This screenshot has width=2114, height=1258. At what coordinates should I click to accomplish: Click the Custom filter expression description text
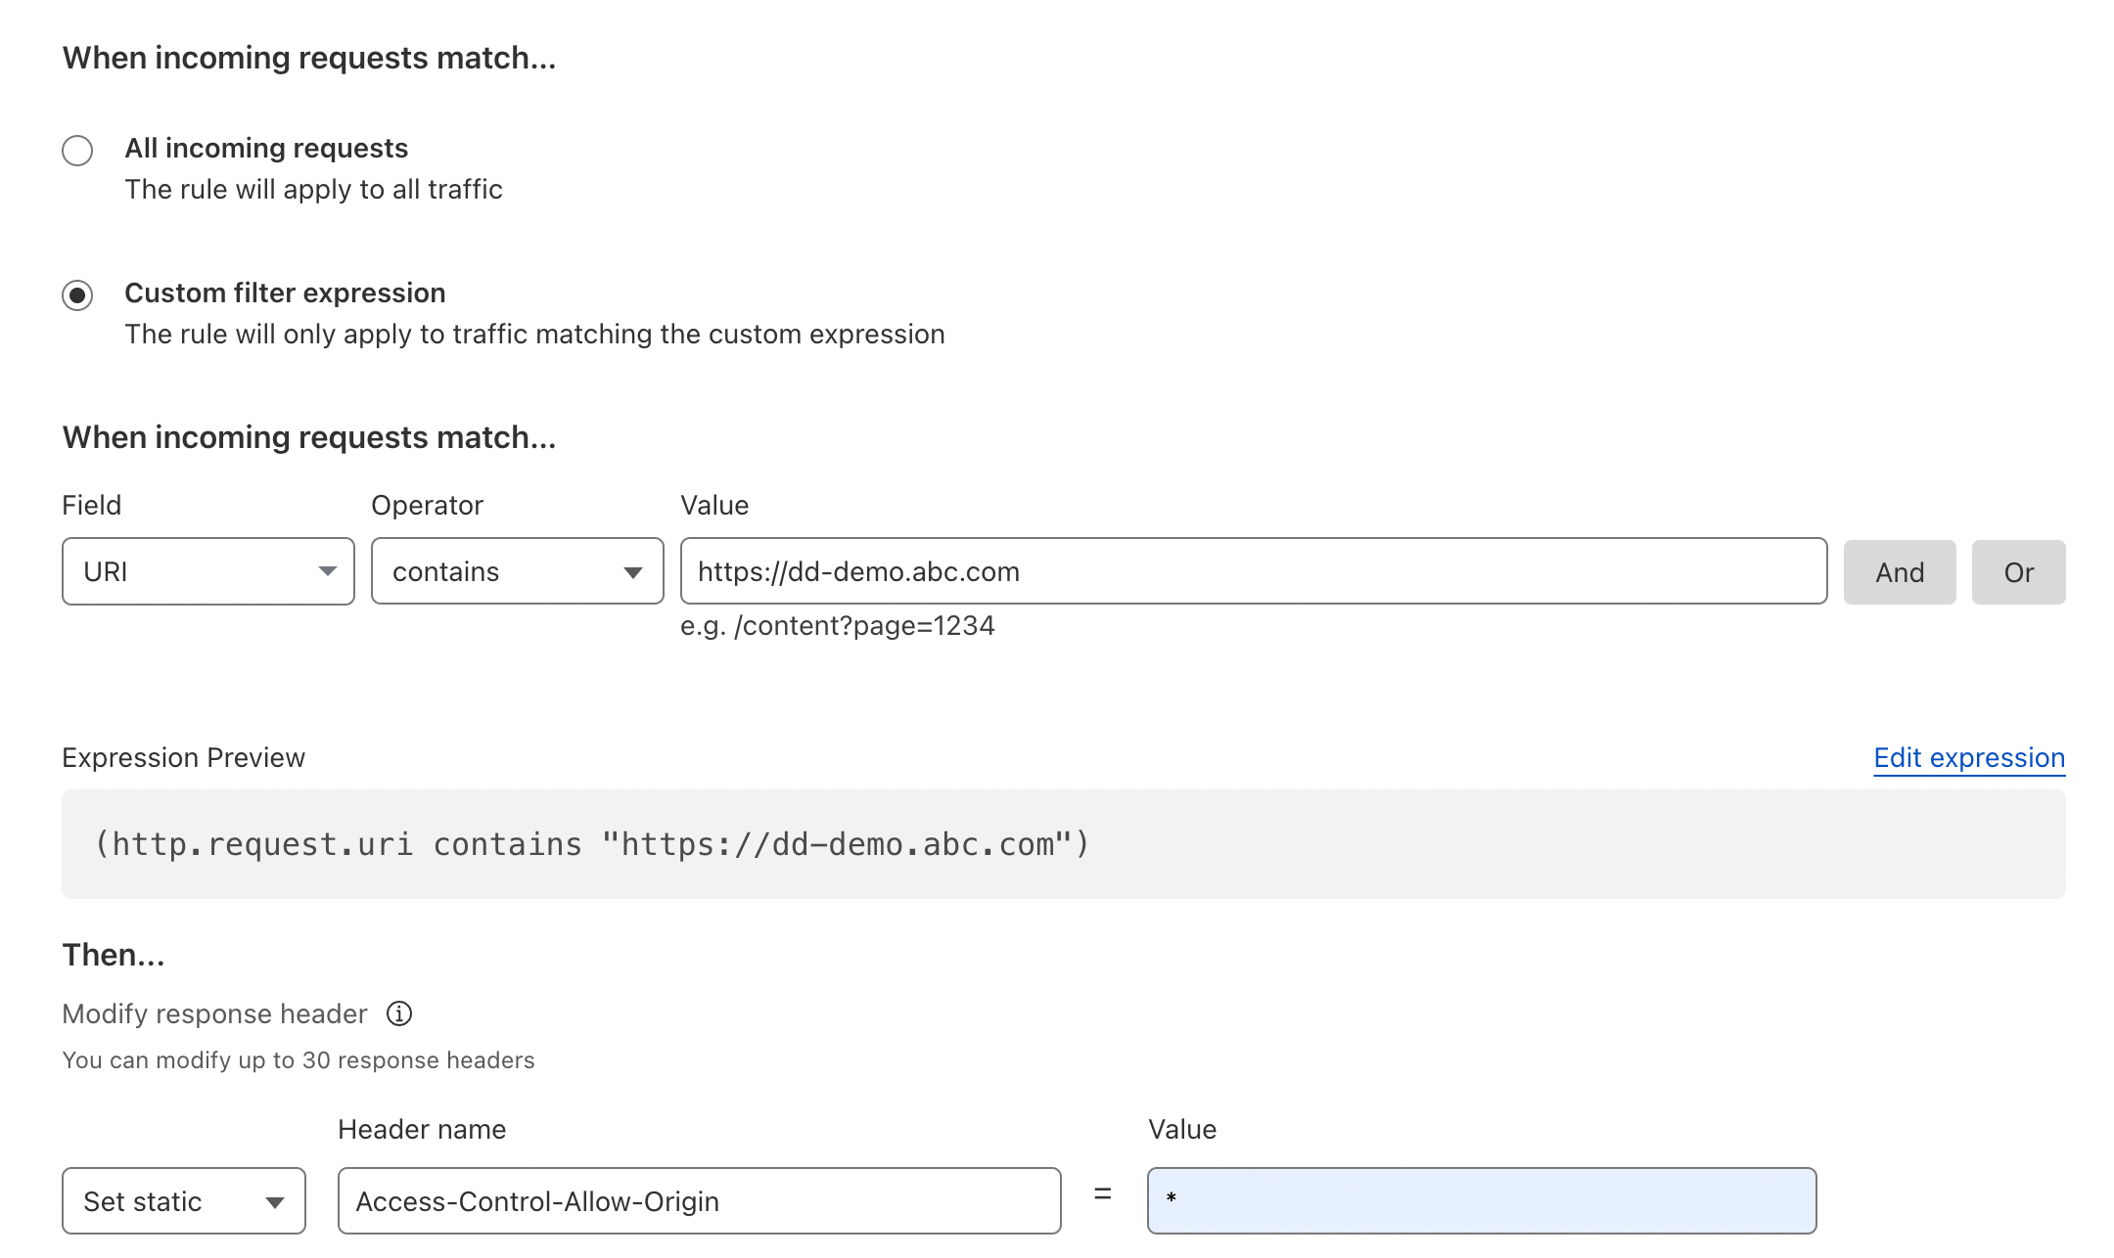pyautogui.click(x=534, y=334)
